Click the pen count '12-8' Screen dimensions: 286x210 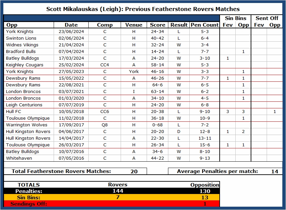[205, 132]
